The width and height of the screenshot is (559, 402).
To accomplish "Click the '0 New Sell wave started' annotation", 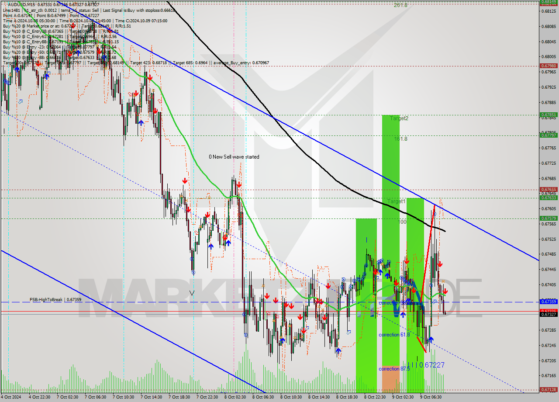I will (x=234, y=157).
